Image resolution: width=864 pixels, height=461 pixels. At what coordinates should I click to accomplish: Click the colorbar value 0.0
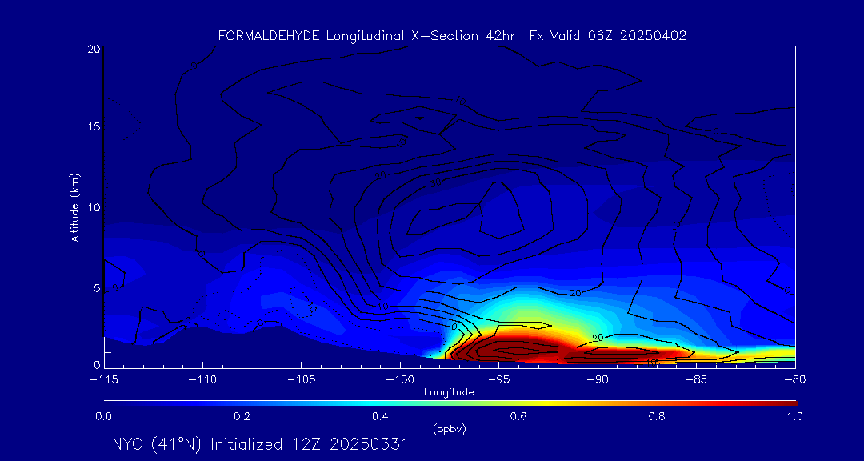103,416
